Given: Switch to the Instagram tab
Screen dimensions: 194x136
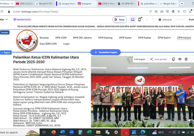Looking at the screenshot, I should pos(86,4).
